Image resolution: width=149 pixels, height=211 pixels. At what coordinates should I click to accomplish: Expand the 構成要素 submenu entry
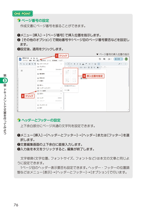point(50,74)
